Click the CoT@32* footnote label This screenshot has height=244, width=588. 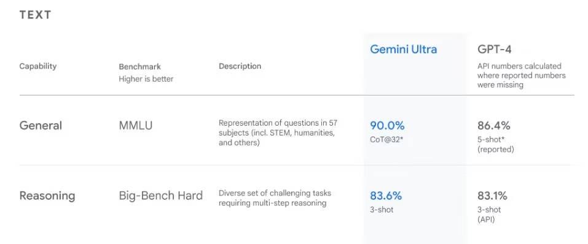coord(386,140)
